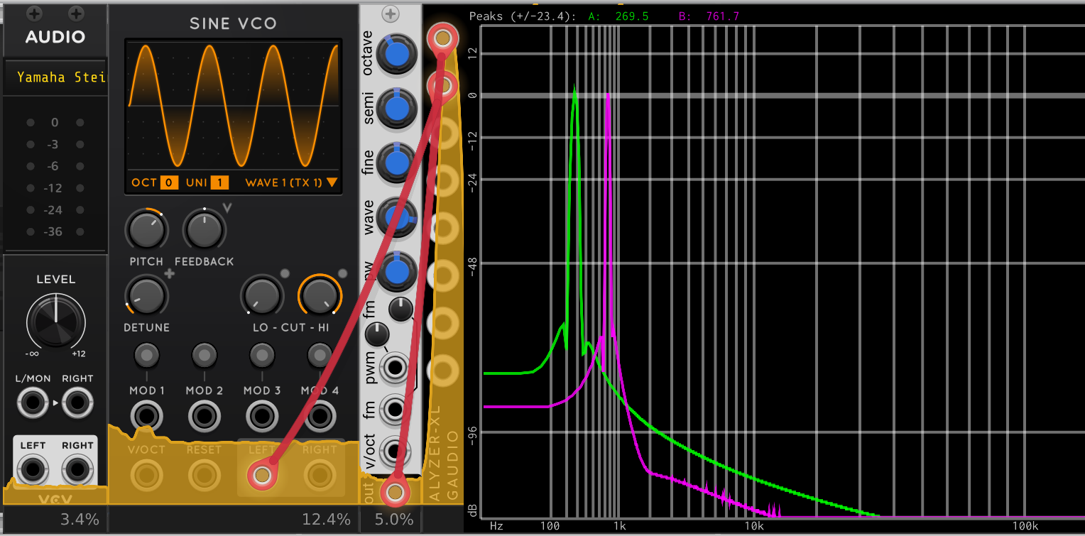Image resolution: width=1085 pixels, height=536 pixels.
Task: Click the Audio module RIGHT input jack
Action: tap(77, 403)
